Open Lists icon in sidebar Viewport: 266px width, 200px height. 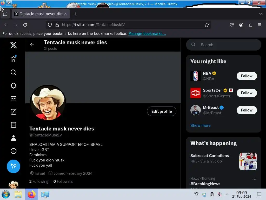pyautogui.click(x=14, y=125)
